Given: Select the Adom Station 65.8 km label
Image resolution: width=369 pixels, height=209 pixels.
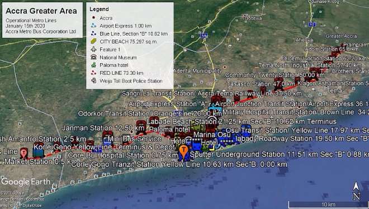Looking at the screenshot, I should click(332, 49).
